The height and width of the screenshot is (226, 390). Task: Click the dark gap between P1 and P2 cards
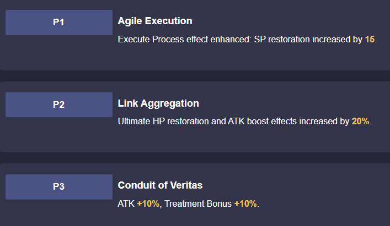(x=195, y=76)
